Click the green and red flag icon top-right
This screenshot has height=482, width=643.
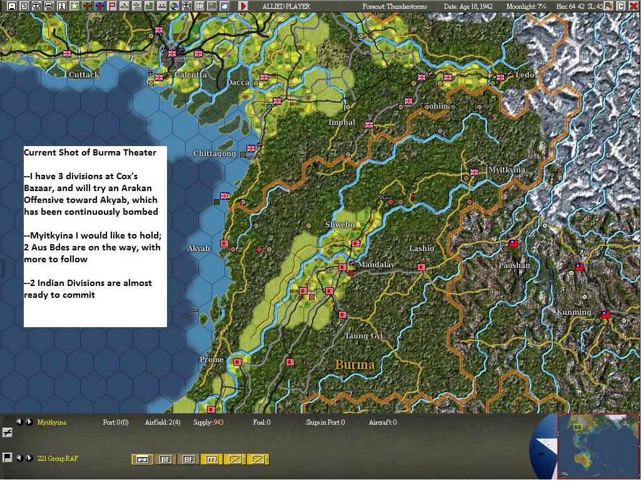pyautogui.click(x=609, y=6)
